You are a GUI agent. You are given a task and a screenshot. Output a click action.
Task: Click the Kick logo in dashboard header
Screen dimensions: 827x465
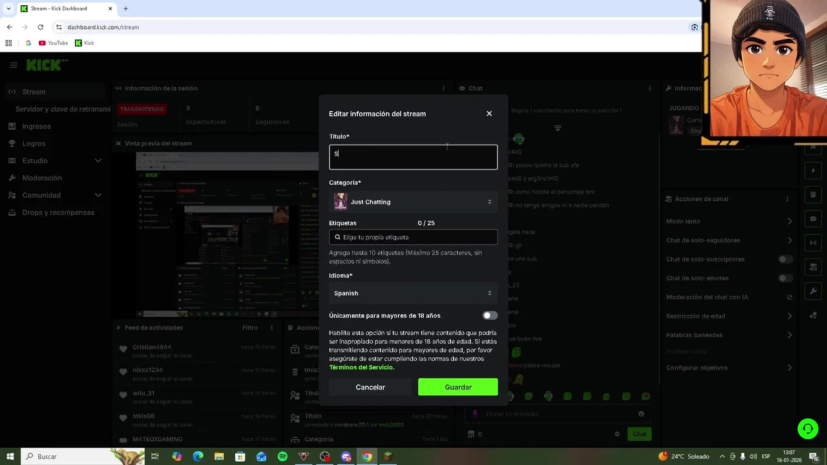46,65
